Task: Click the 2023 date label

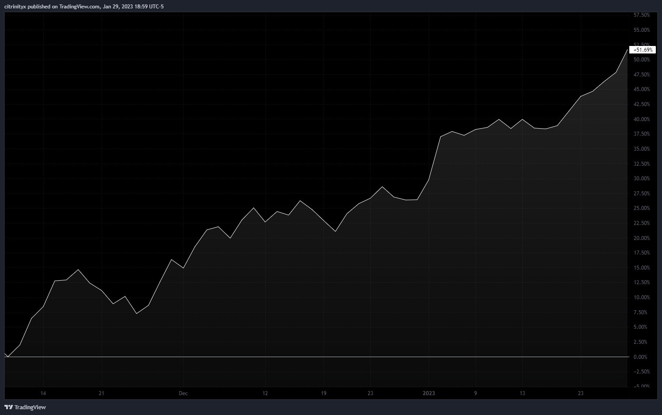Action: 429,393
